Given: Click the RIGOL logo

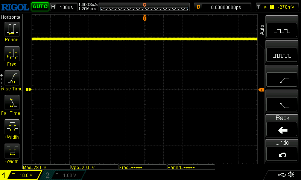Looking at the screenshot, I should 15,7.
